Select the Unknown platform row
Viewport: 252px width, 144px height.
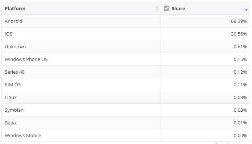tap(126, 46)
